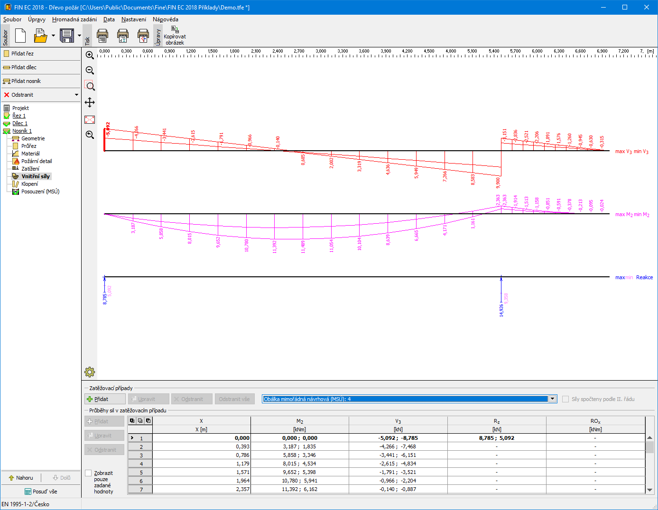
Task: Open Zatížení tree node
Action: click(30, 169)
